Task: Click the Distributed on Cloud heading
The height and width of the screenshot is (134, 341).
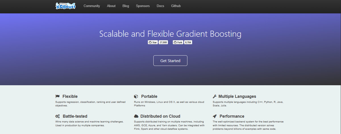Action: point(160,116)
